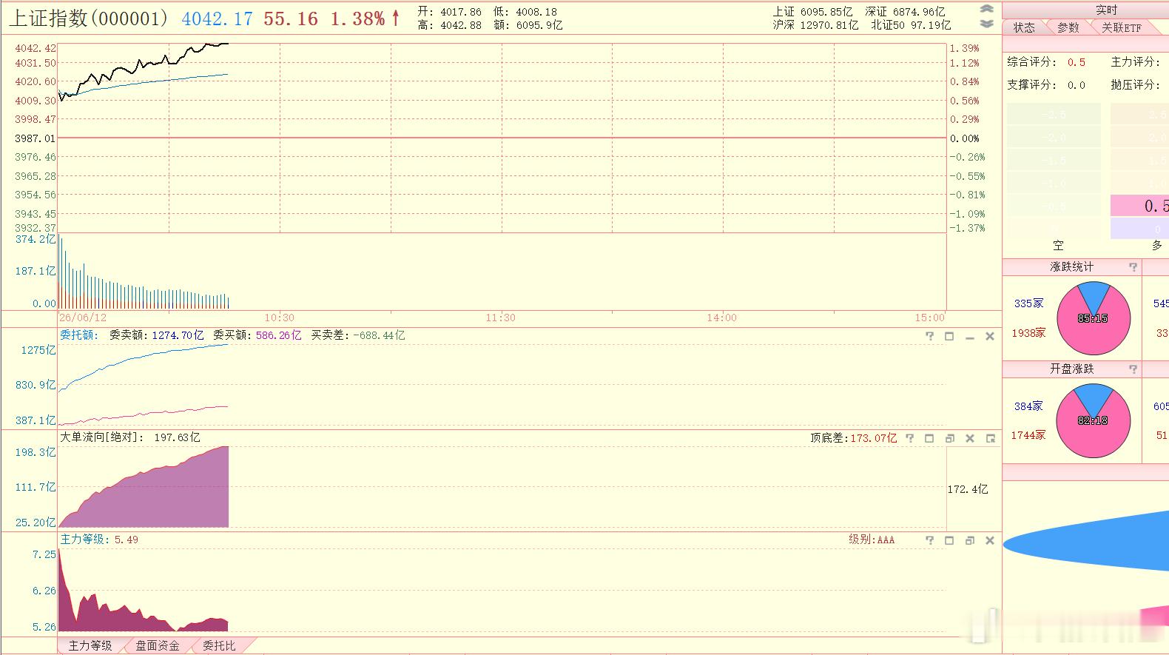1169x655 pixels.
Task: Select the 实时 header tab
Action: point(1106,10)
